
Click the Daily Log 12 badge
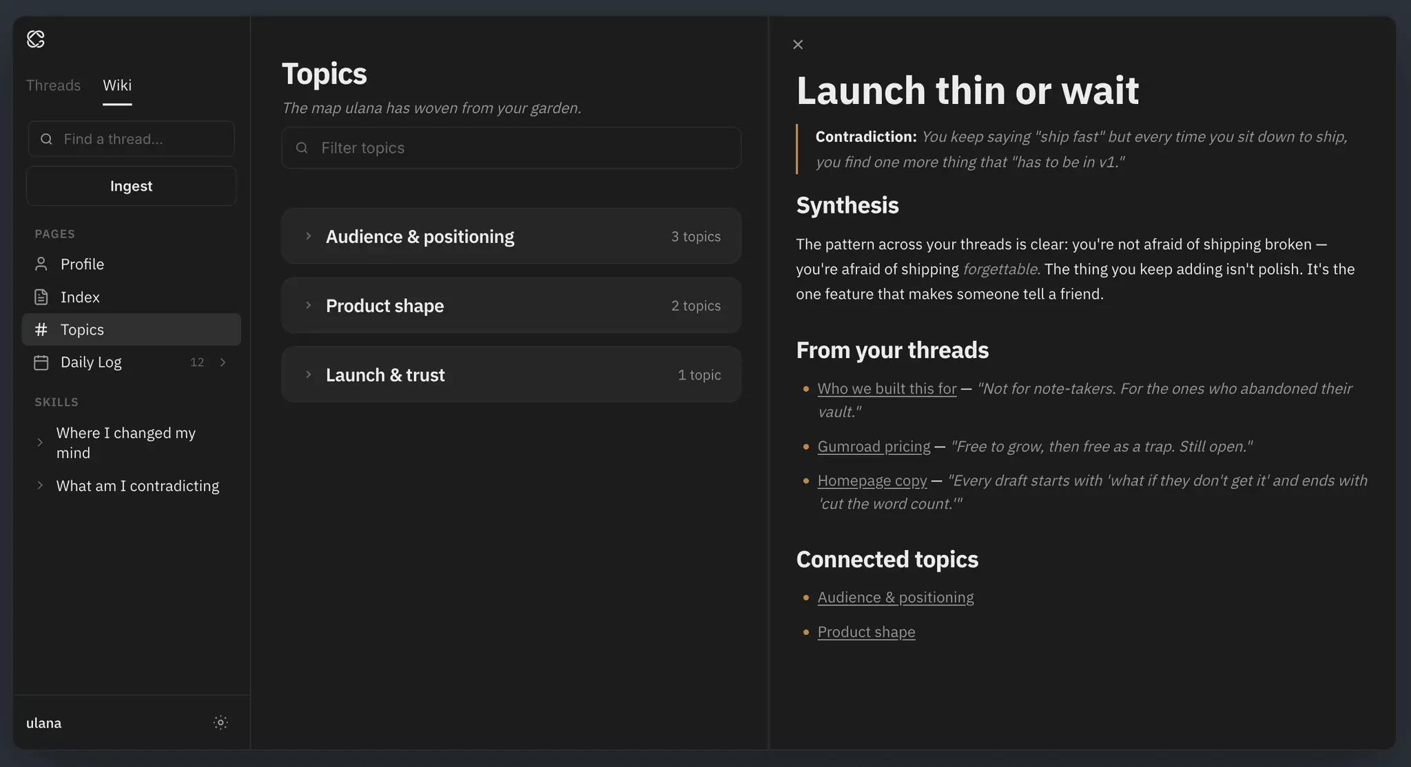coord(197,362)
